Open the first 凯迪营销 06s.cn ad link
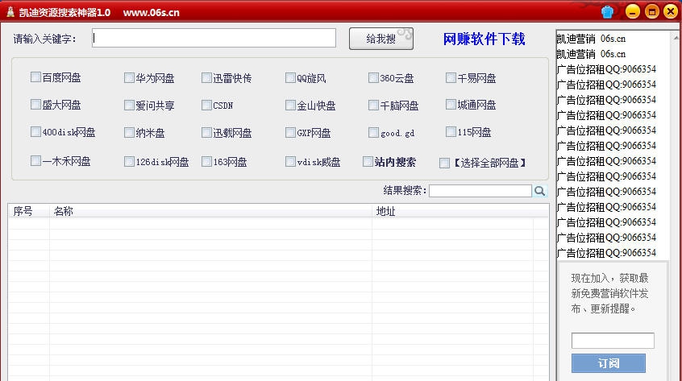Viewport: 682px width, 381px height. 591,39
